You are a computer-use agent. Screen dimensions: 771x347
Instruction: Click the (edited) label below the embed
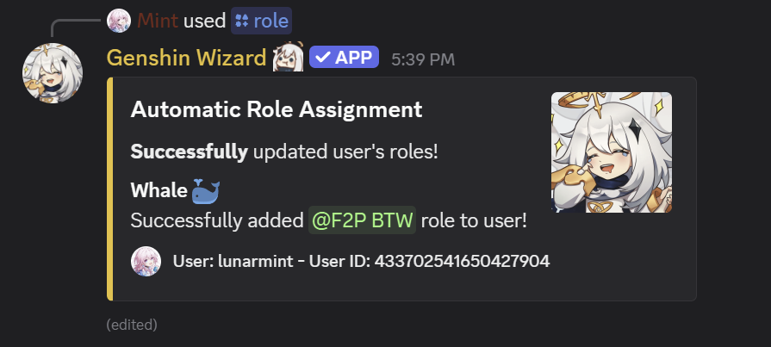tap(131, 325)
